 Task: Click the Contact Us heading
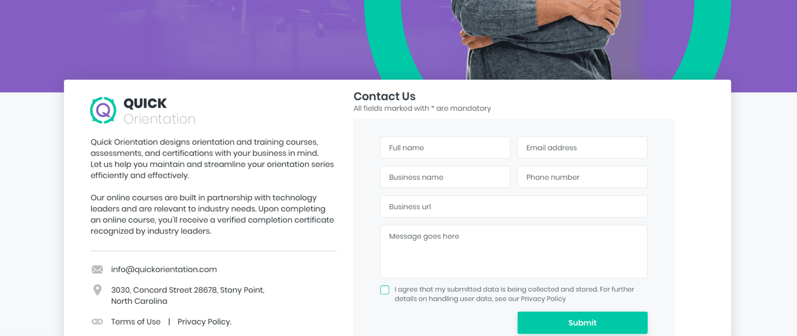[384, 96]
